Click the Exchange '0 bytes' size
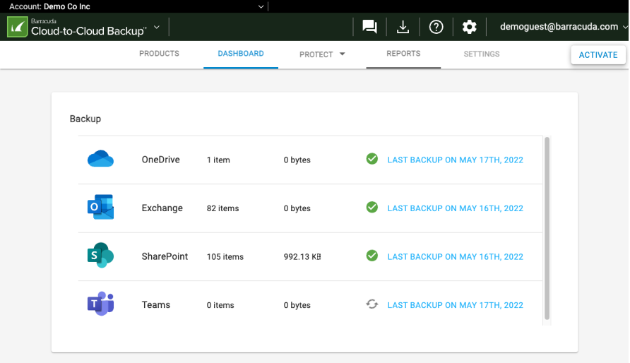 297,208
